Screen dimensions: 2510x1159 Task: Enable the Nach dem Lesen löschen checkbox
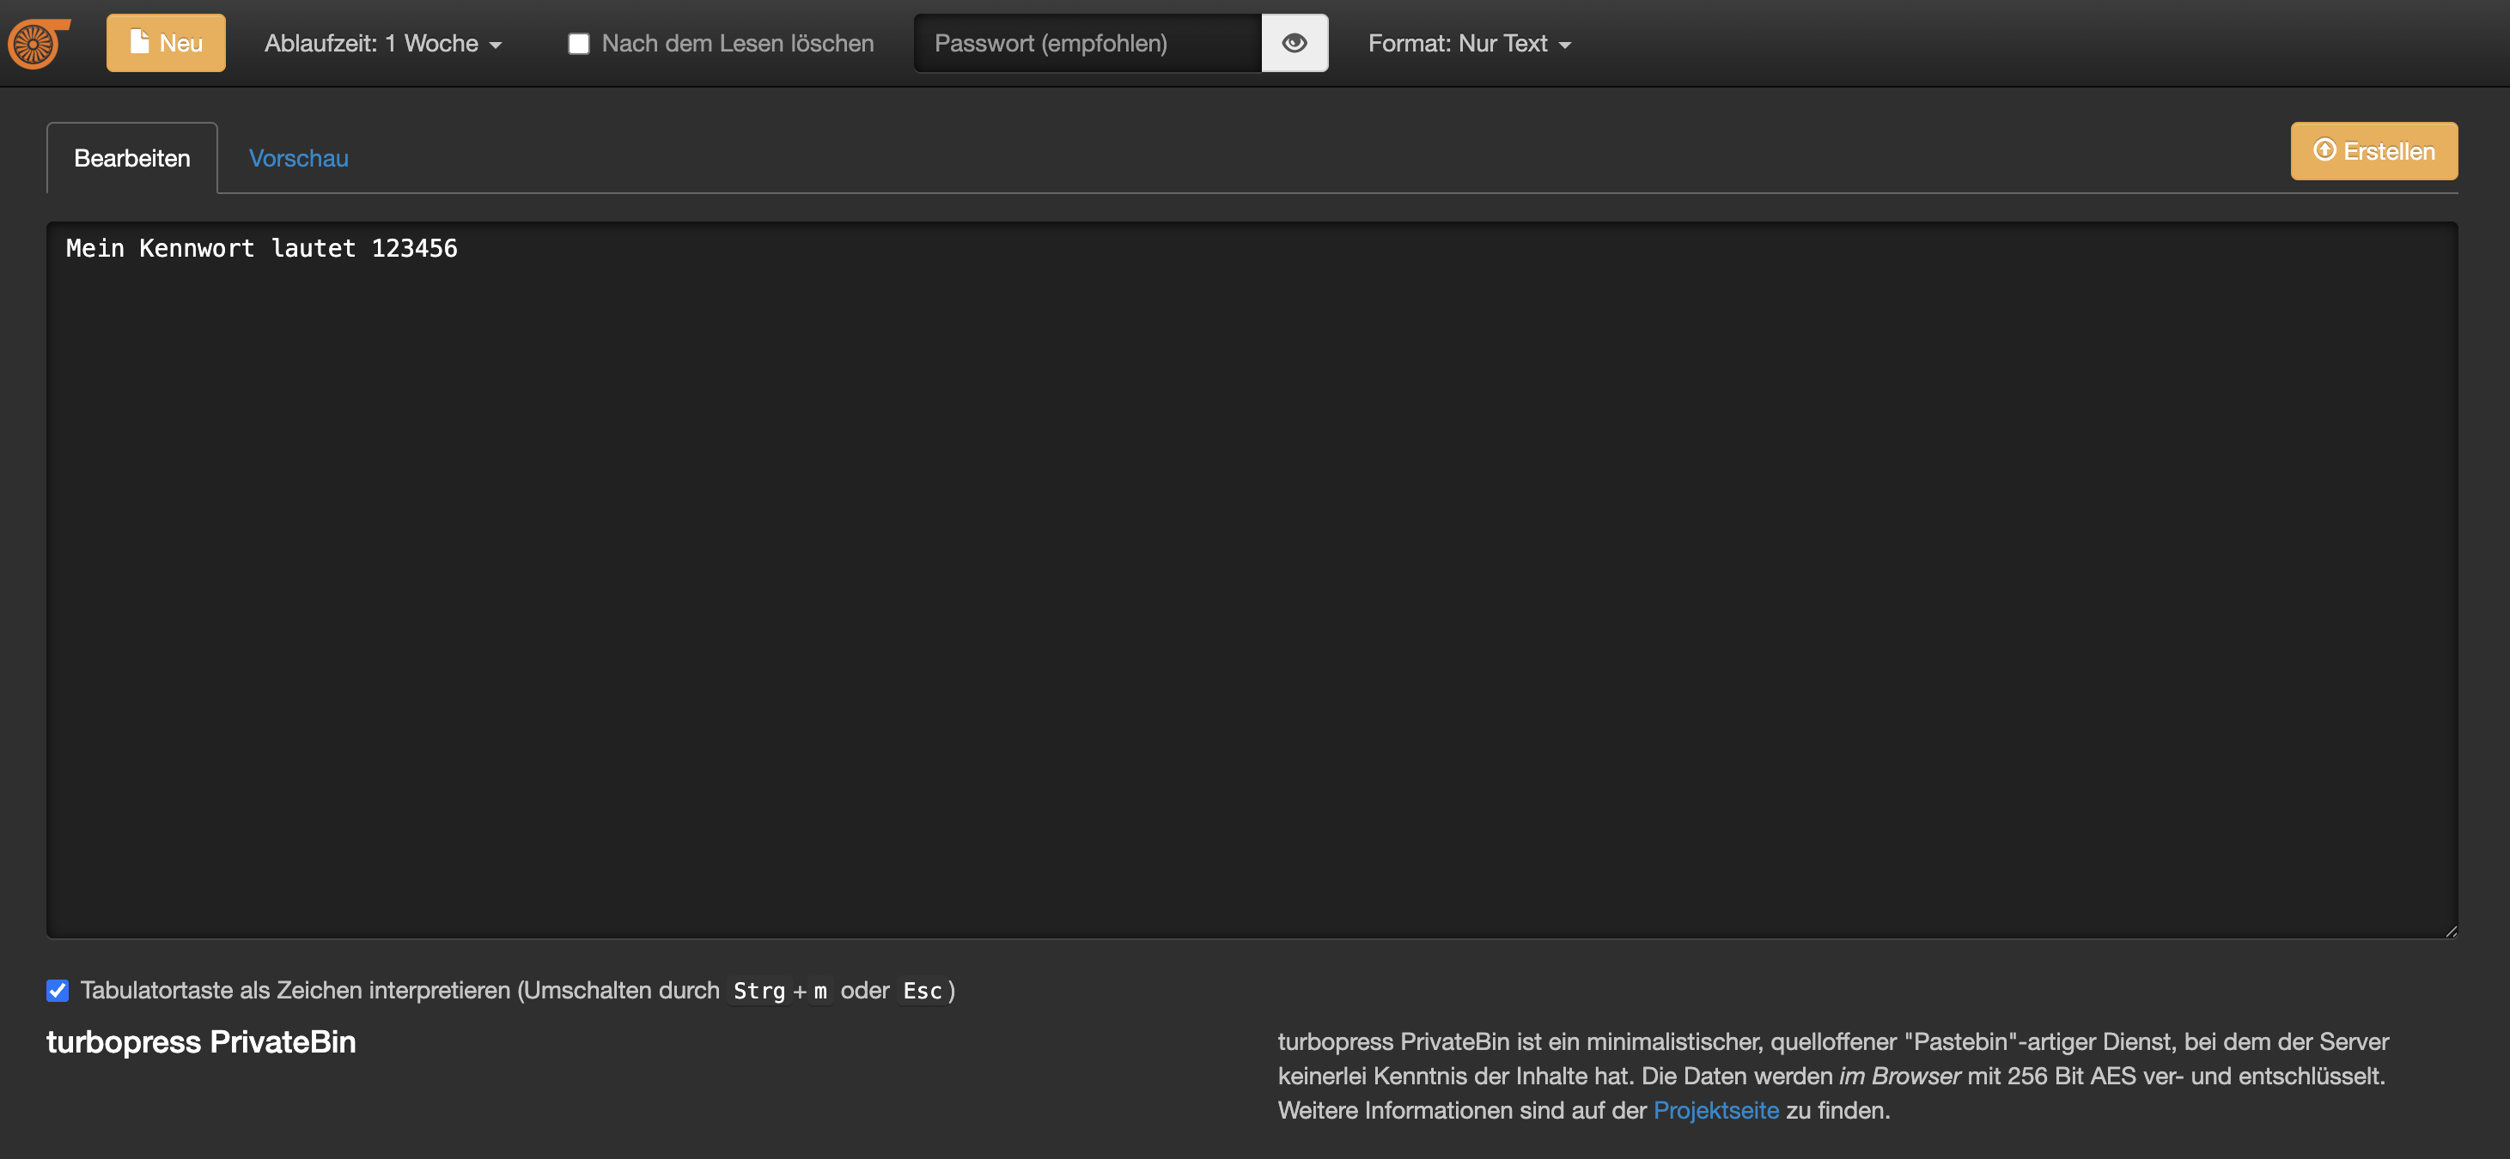tap(579, 44)
